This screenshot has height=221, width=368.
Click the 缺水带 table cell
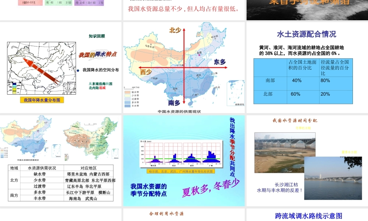pos(42,174)
